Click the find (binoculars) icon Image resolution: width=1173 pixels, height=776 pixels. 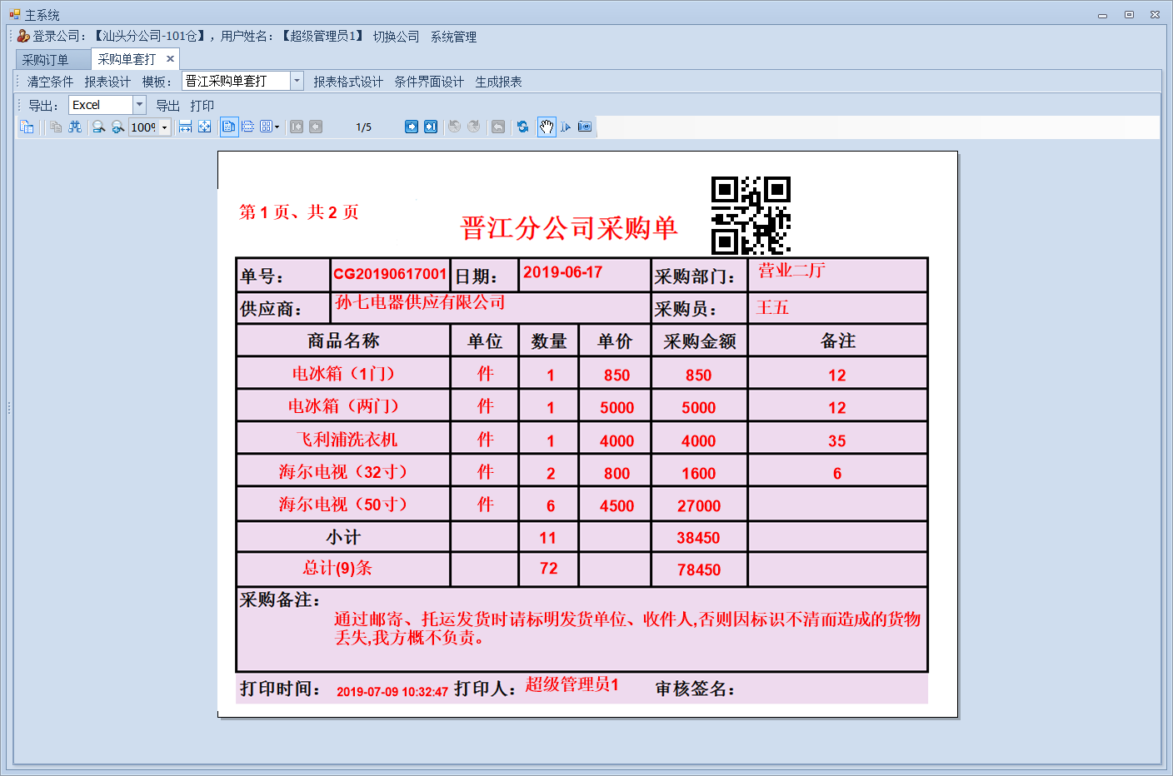click(75, 127)
